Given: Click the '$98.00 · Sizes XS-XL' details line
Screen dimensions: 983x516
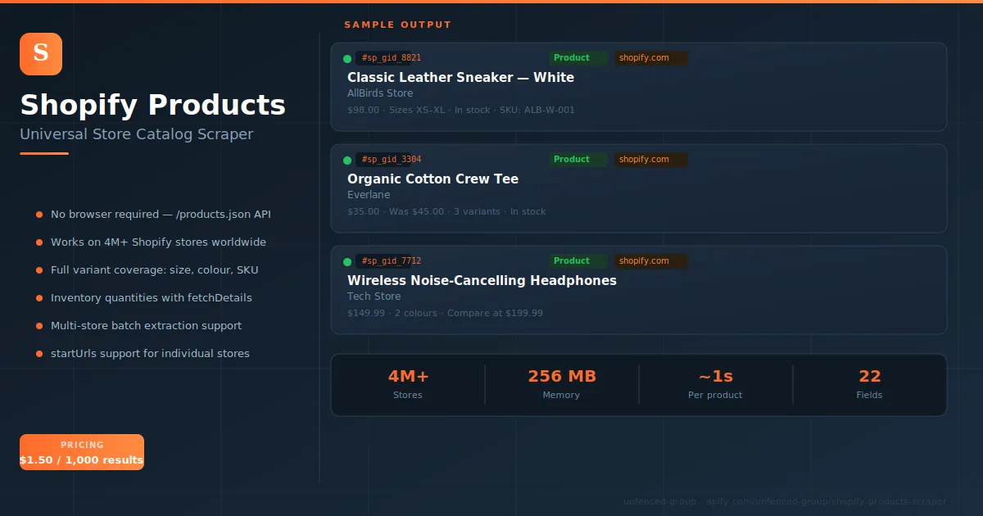Looking at the screenshot, I should tap(461, 111).
